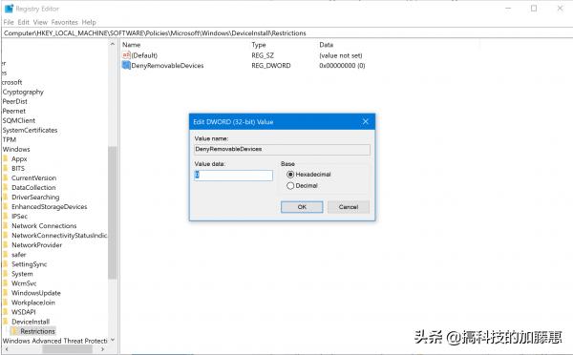Click the DeviceInstall folder icon
Viewport: 573px width, 355px height.
point(6,322)
